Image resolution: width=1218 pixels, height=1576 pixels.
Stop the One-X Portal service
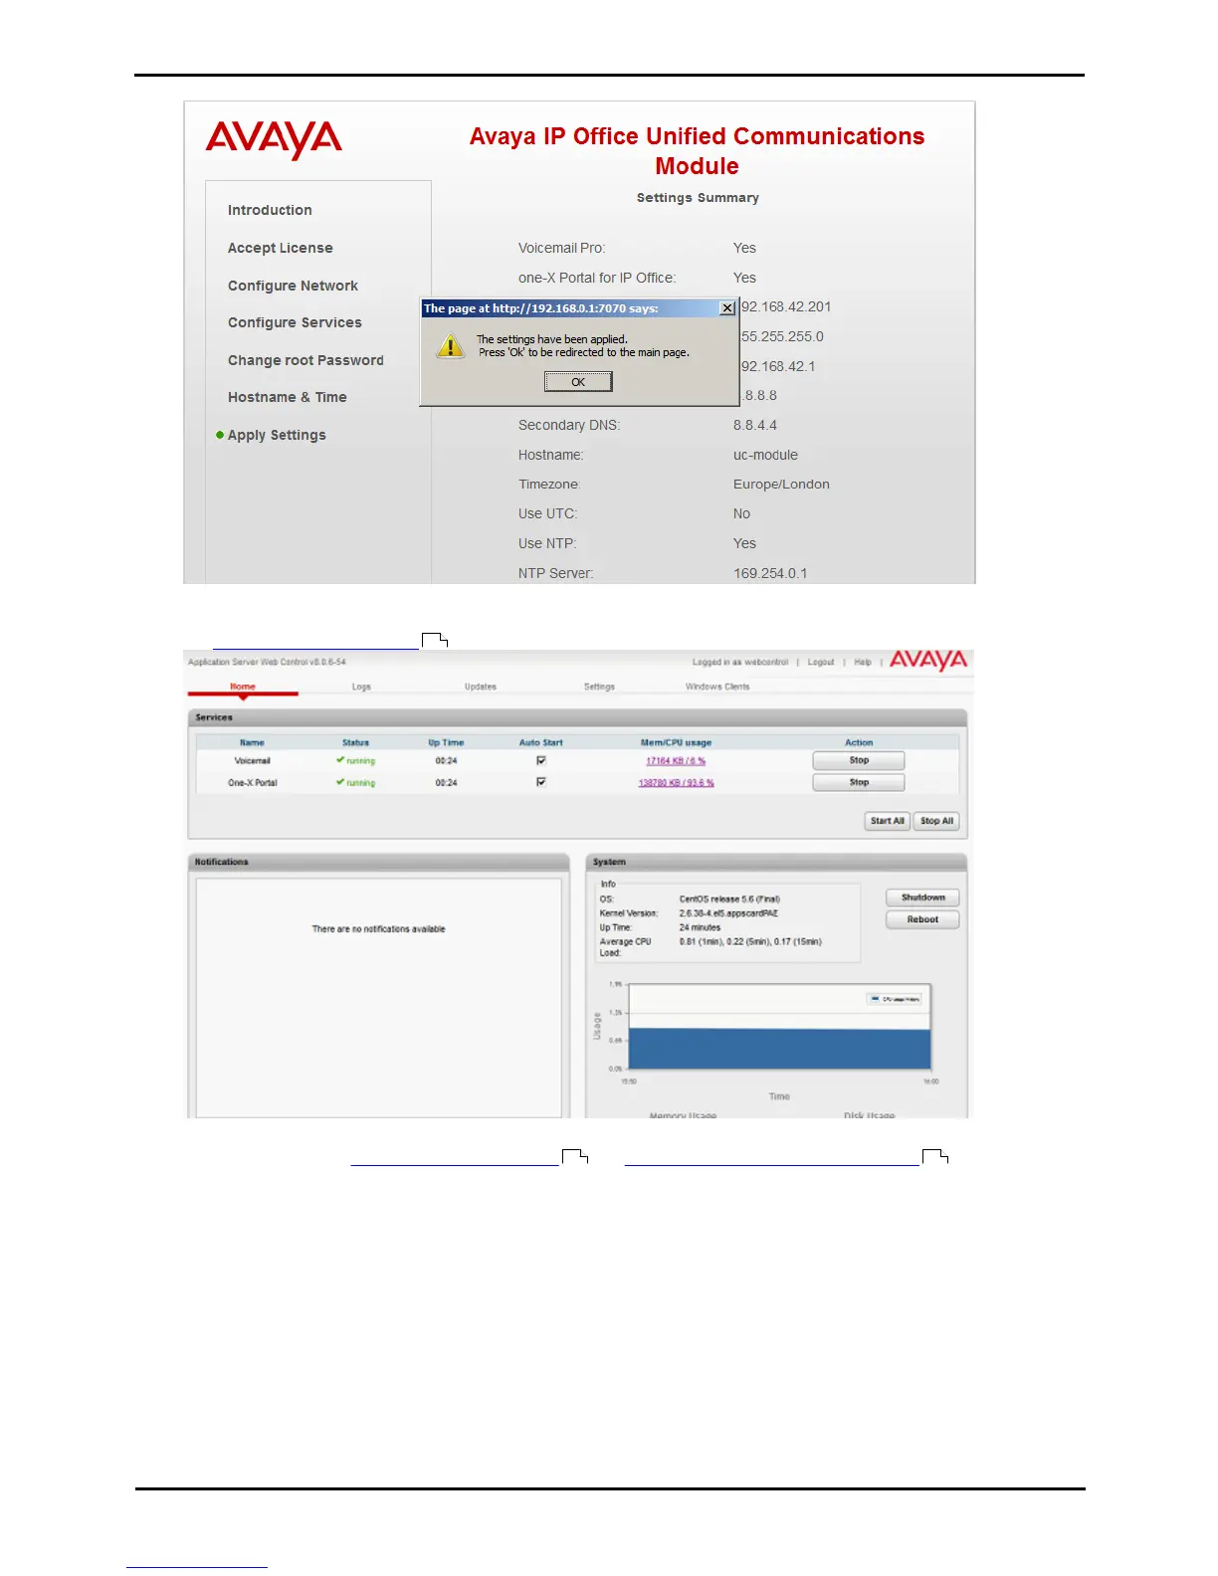859,782
